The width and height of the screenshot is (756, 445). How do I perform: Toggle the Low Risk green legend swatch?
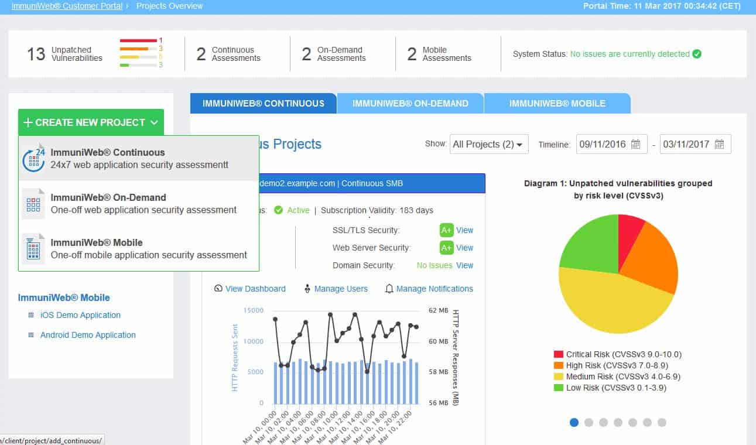coord(559,388)
